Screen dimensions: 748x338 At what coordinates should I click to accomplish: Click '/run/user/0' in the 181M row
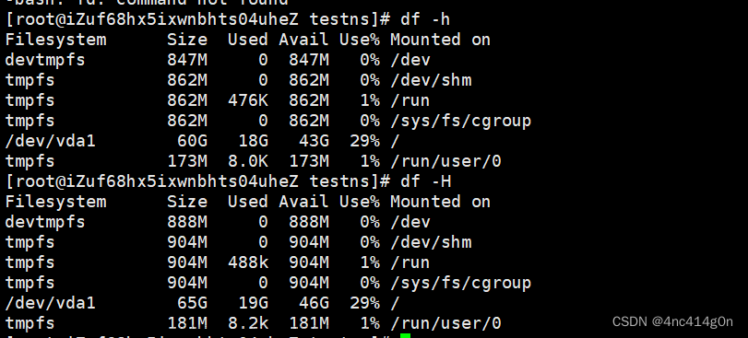(445, 323)
